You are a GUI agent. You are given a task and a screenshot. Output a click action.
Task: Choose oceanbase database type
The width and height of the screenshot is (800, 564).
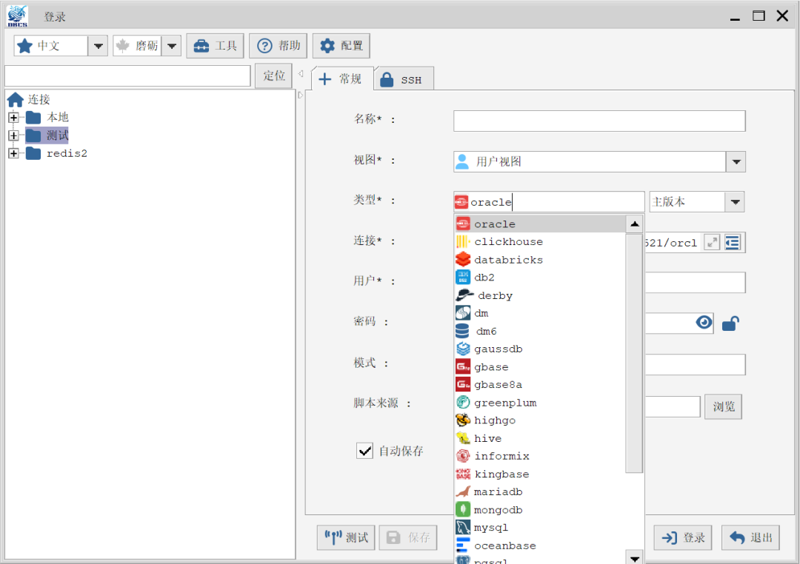pos(540,545)
